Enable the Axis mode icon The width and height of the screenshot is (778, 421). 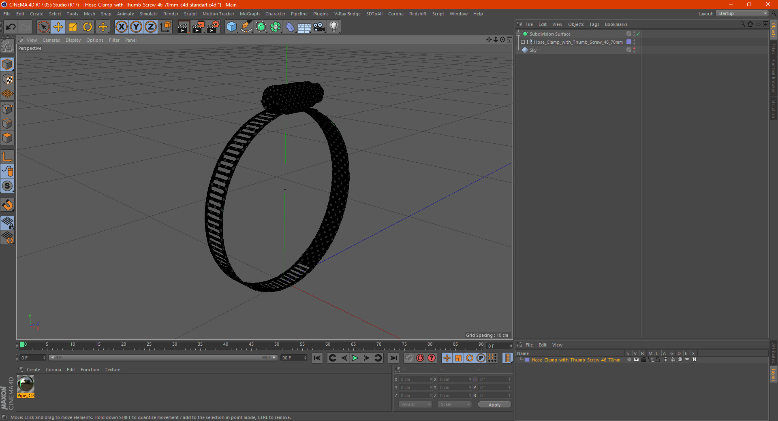click(7, 157)
